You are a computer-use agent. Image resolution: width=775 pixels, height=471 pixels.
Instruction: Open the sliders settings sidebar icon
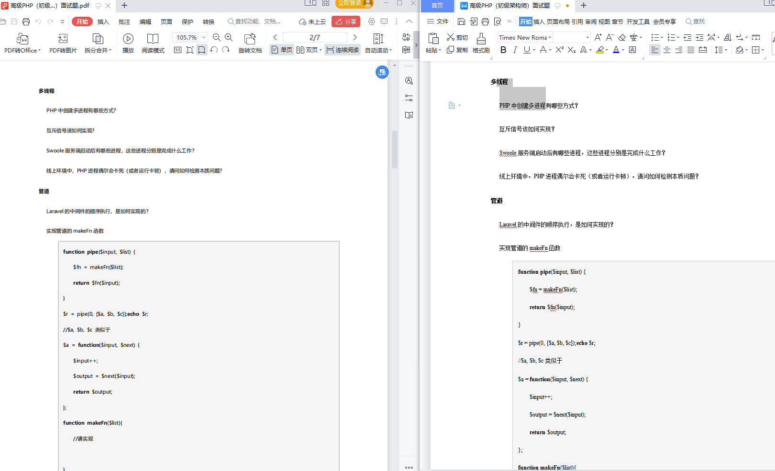409,98
